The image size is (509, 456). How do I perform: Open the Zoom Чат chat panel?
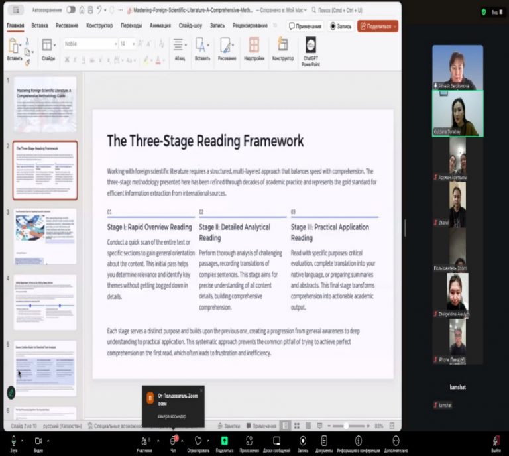click(173, 441)
